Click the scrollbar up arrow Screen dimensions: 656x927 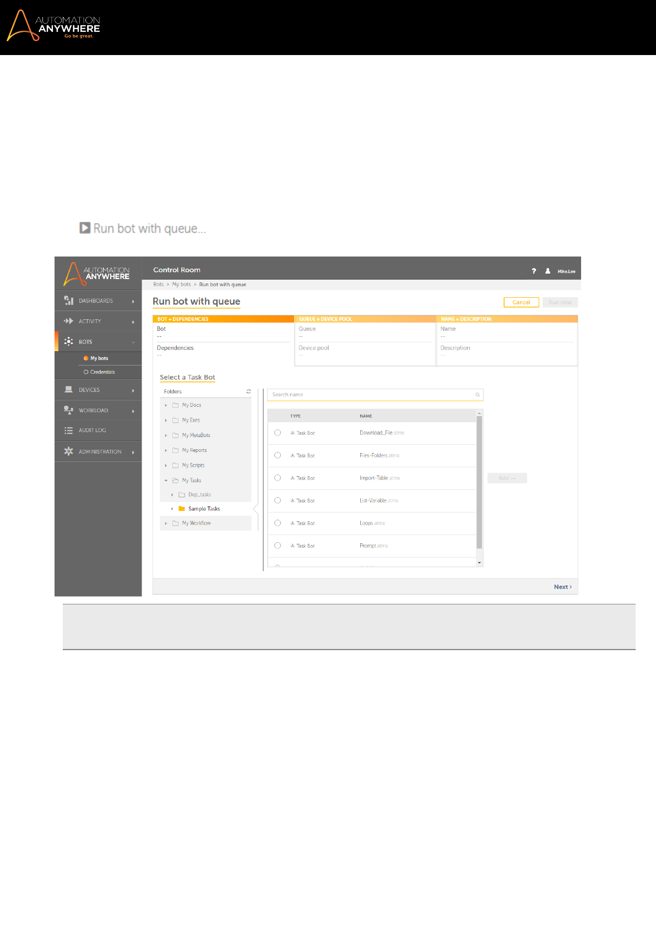479,413
